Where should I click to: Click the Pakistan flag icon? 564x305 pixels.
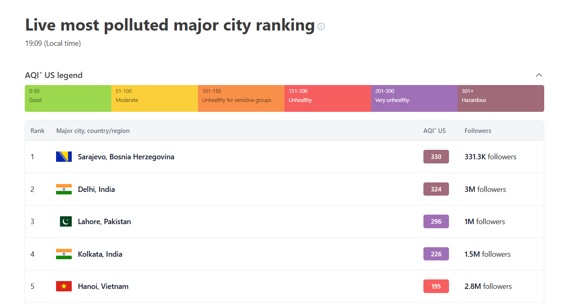pos(65,222)
